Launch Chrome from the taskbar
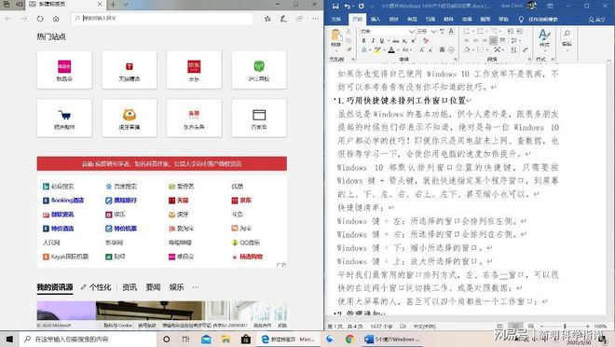Screen dimensions: 615x347 (x=349, y=340)
